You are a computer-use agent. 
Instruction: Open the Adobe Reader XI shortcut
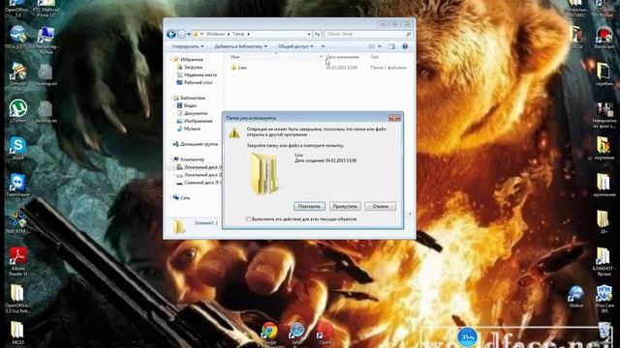[18, 261]
